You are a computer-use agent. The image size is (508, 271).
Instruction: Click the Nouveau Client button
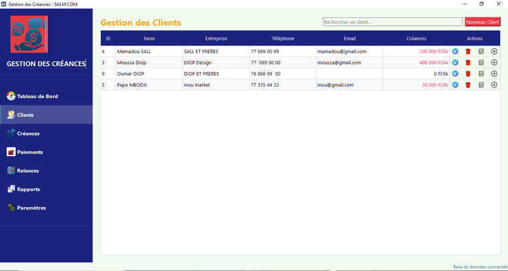[x=483, y=22]
